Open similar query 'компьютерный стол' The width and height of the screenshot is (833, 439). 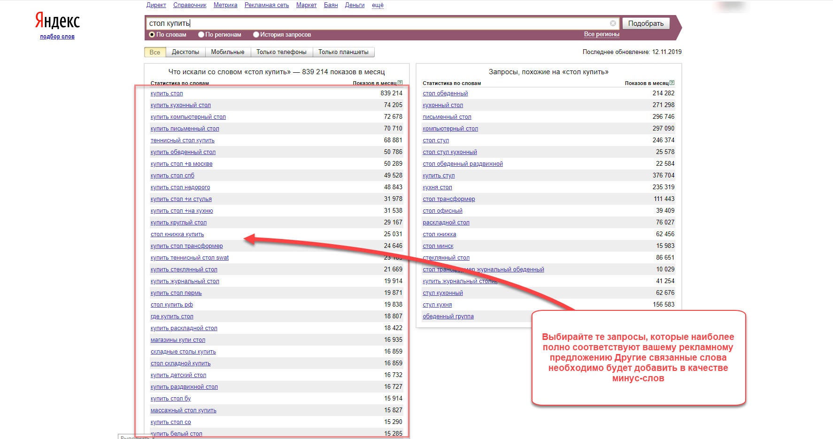[x=450, y=129]
